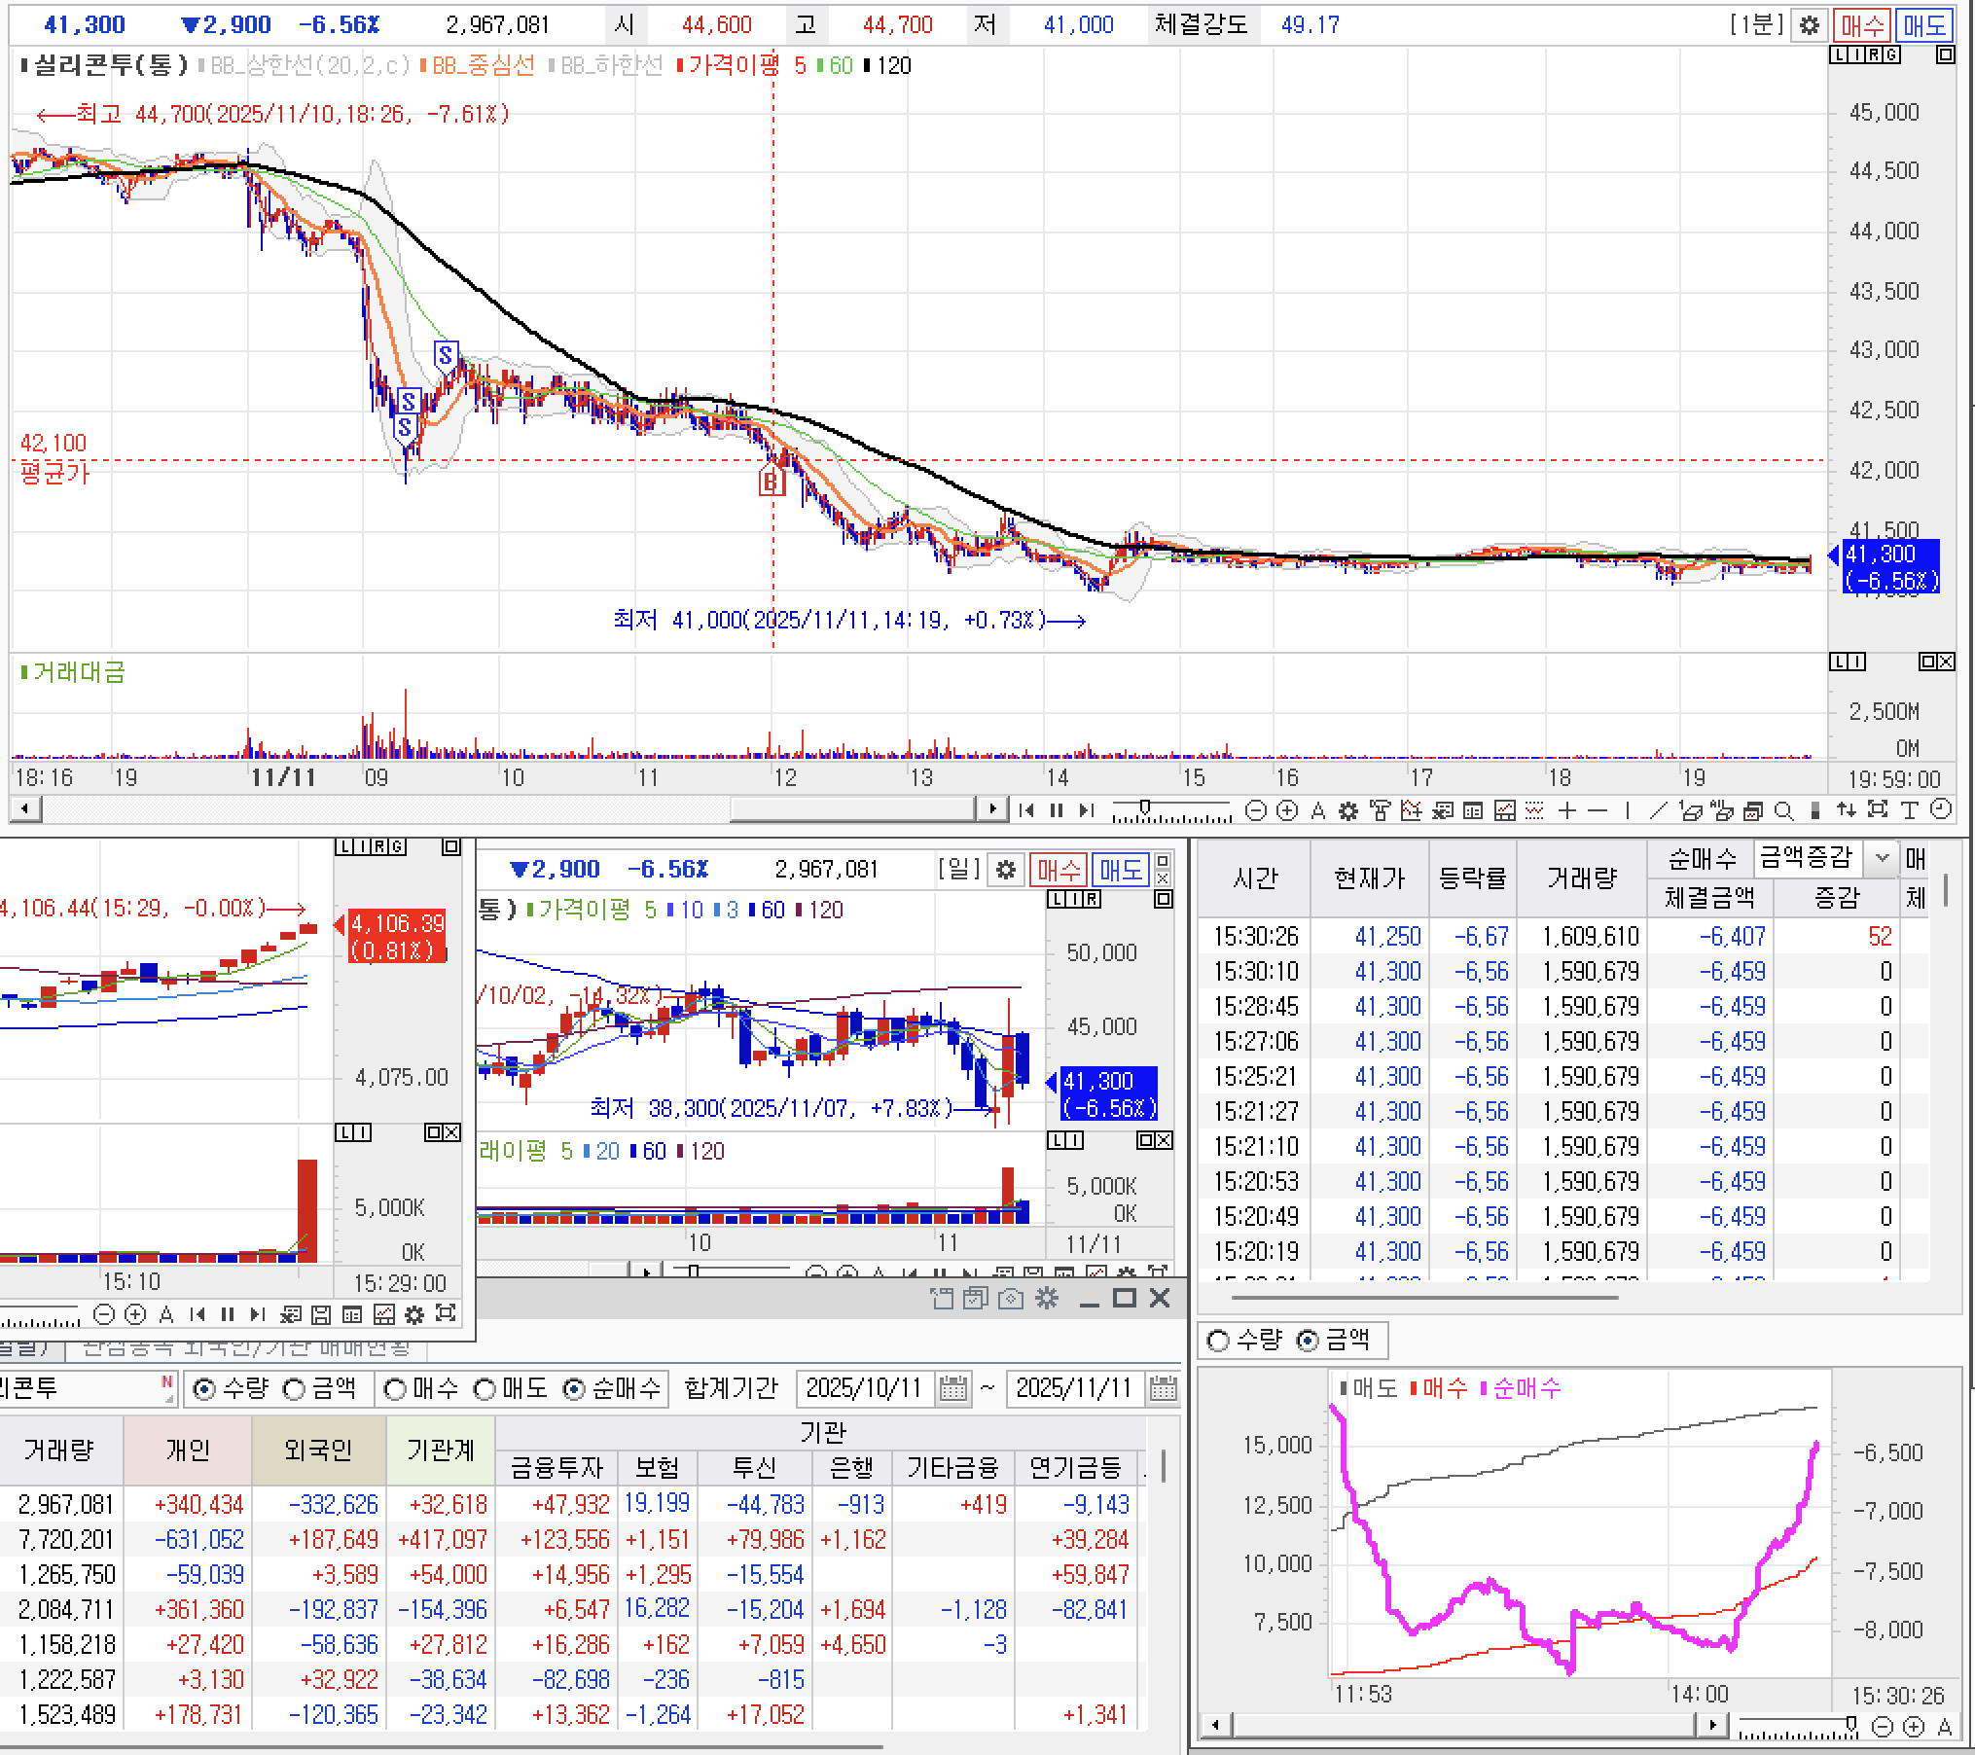The width and height of the screenshot is (1975, 1755).
Task: Open the 금액증감 dropdown in the tick table header
Action: [x=1882, y=858]
